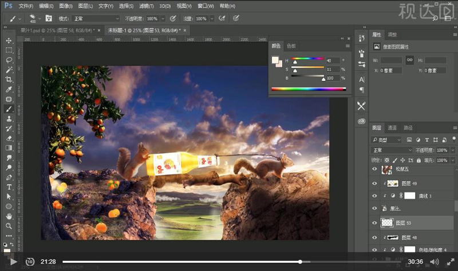458x271 pixels.
Task: Filter layers by type layers icon
Action: click(x=427, y=140)
